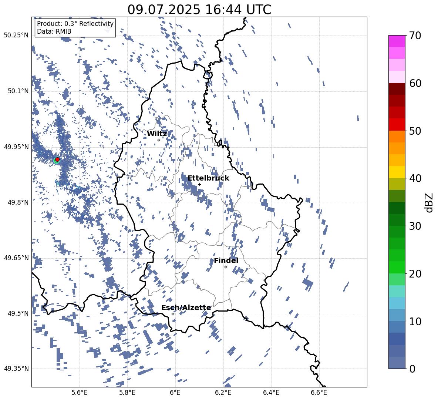Click the 5.6°E longitude label
Viewport: 438px width, 400px height.
click(79, 393)
